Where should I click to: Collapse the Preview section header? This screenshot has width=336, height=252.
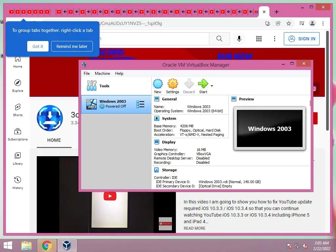246,99
